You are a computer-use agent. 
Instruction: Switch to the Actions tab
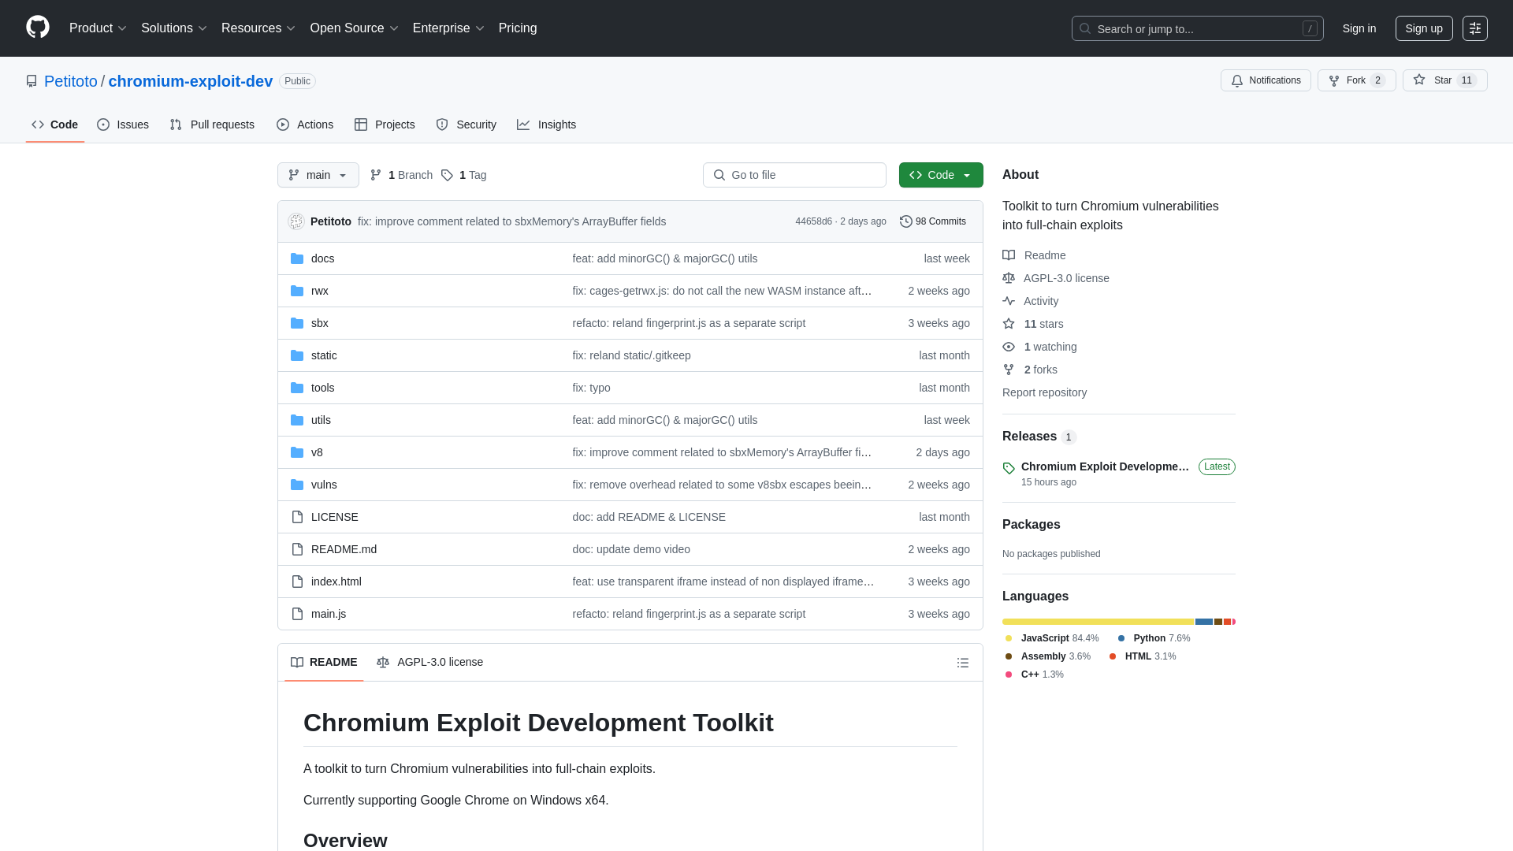(305, 124)
